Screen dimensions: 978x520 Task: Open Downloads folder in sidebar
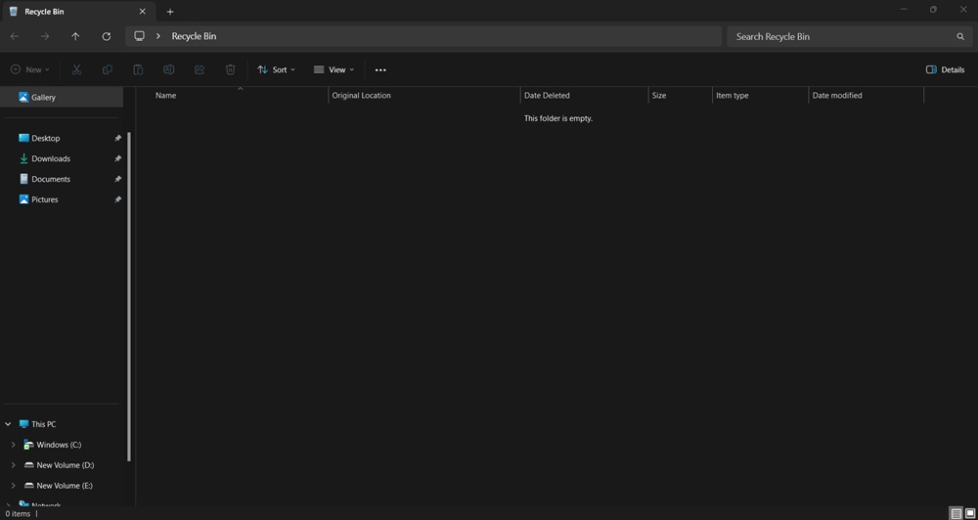point(51,158)
